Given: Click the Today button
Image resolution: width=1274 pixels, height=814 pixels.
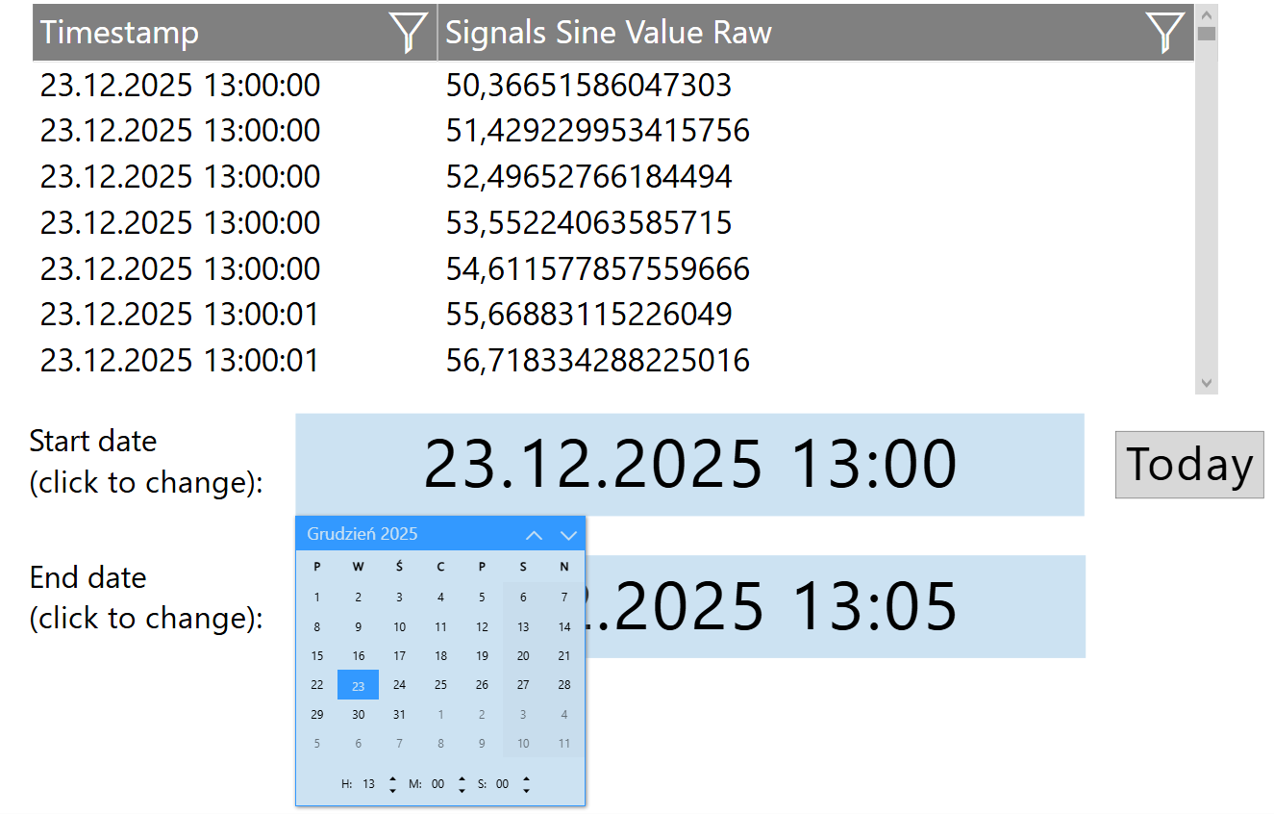Looking at the screenshot, I should [1188, 465].
